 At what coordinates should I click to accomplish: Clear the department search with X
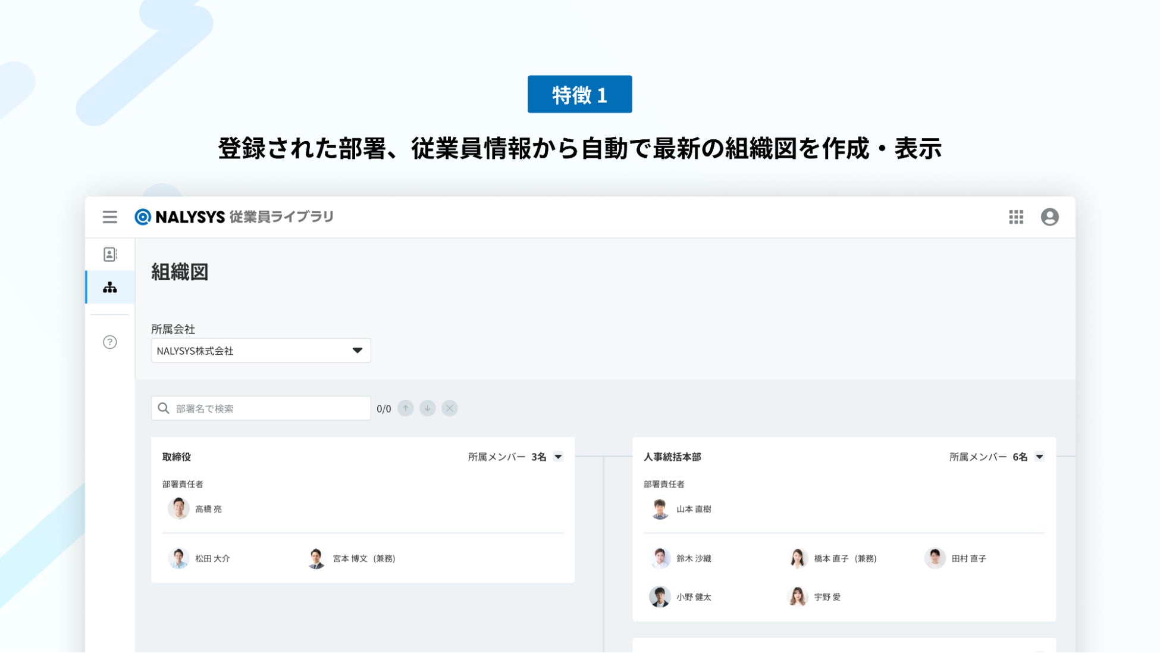click(x=450, y=408)
